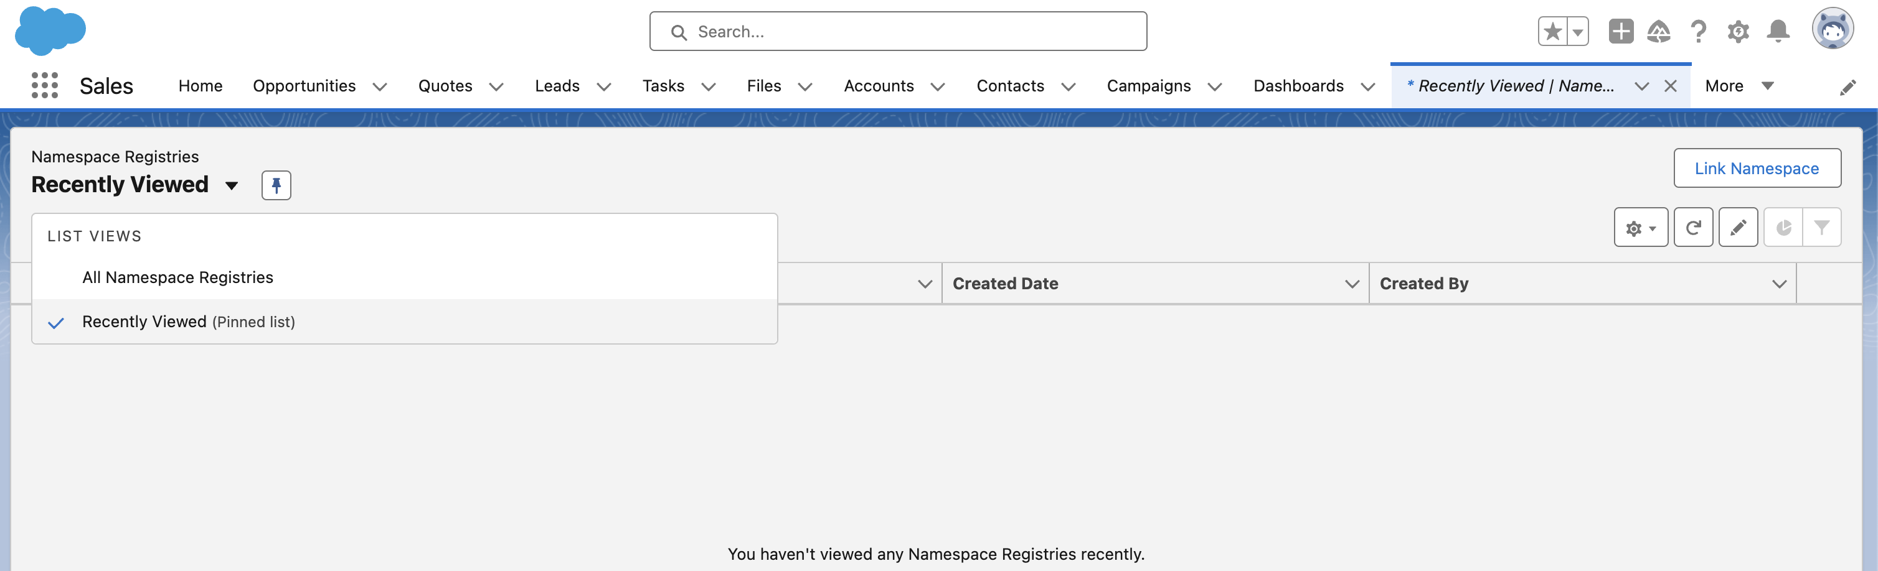Expand Campaigns tab chevron
This screenshot has height=571, width=1878.
click(1215, 86)
